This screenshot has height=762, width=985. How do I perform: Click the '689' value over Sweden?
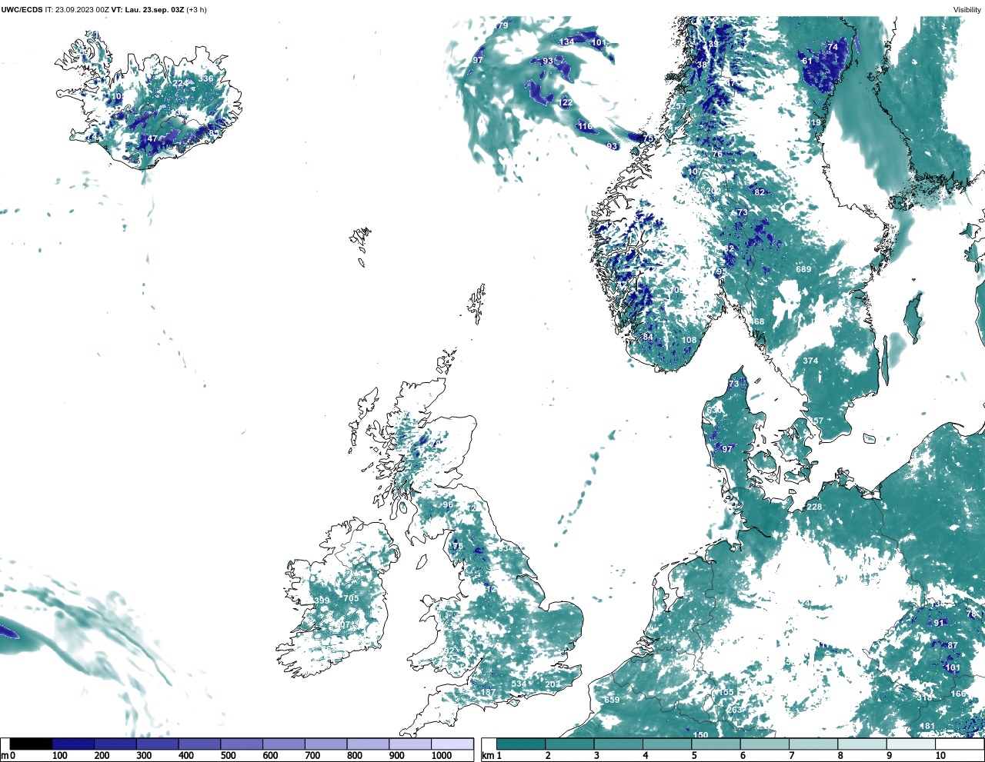[x=803, y=270]
